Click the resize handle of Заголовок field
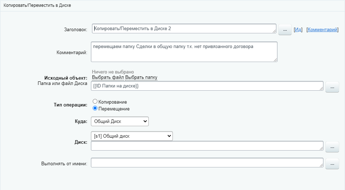Image resolution: width=345 pixels, height=190 pixels. coord(274,31)
